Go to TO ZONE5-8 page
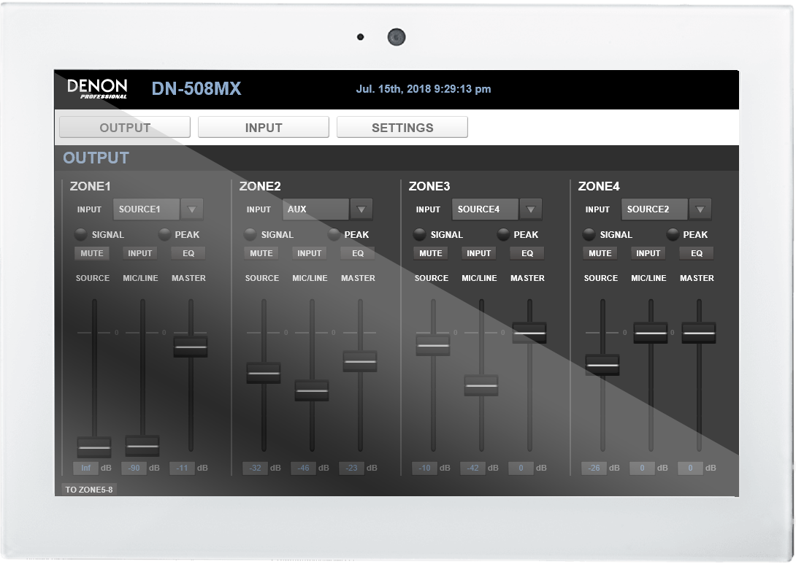Screen dimensions: 796x567 pyautogui.click(x=89, y=490)
